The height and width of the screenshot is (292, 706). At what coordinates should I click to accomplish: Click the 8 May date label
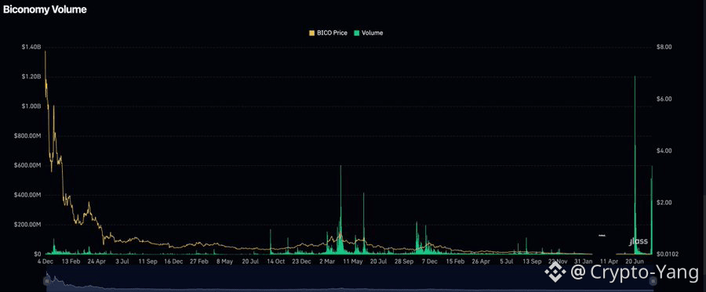tap(224, 261)
